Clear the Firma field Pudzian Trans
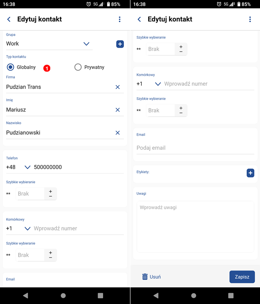Screen dimensions: 260x304 pos(117,87)
